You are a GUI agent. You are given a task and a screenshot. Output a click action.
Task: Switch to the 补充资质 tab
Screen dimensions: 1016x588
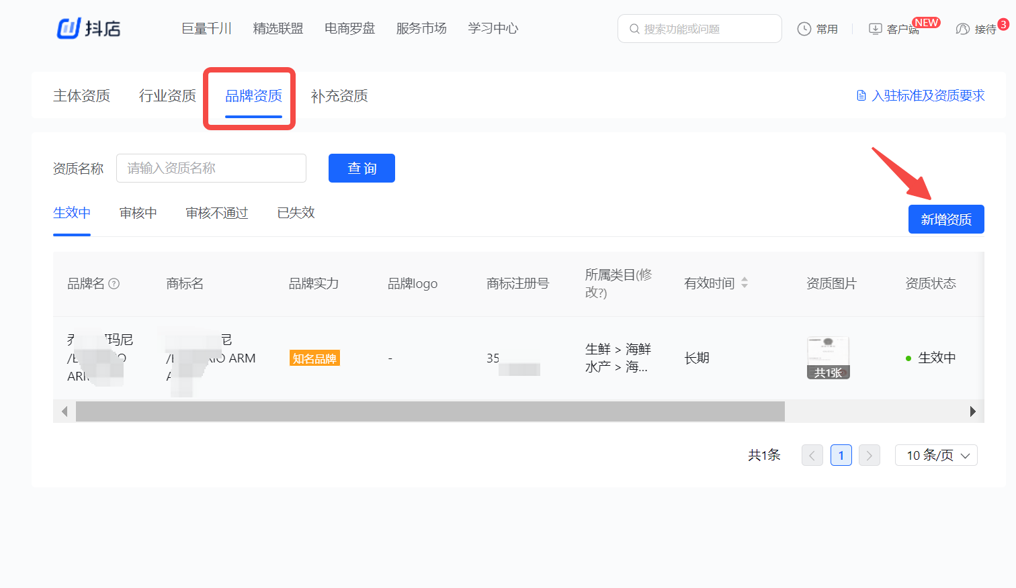click(x=339, y=96)
